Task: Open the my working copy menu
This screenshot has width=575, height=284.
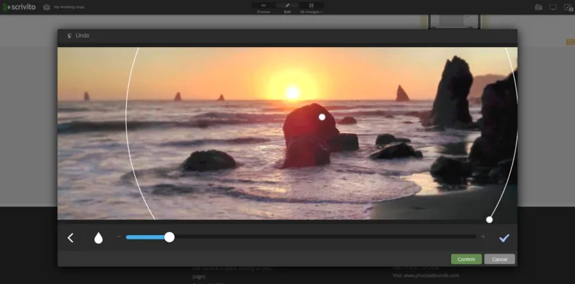Action: [69, 7]
